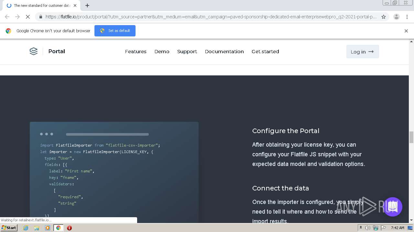Click the type: "User" code line
414x232 pixels.
(59, 158)
